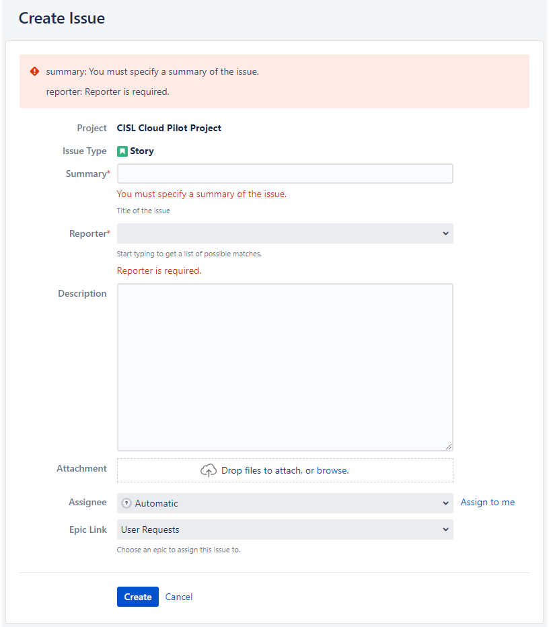Viewport: 549px width, 627px height.
Task: Click the Create Issue page heading
Action: [x=62, y=18]
